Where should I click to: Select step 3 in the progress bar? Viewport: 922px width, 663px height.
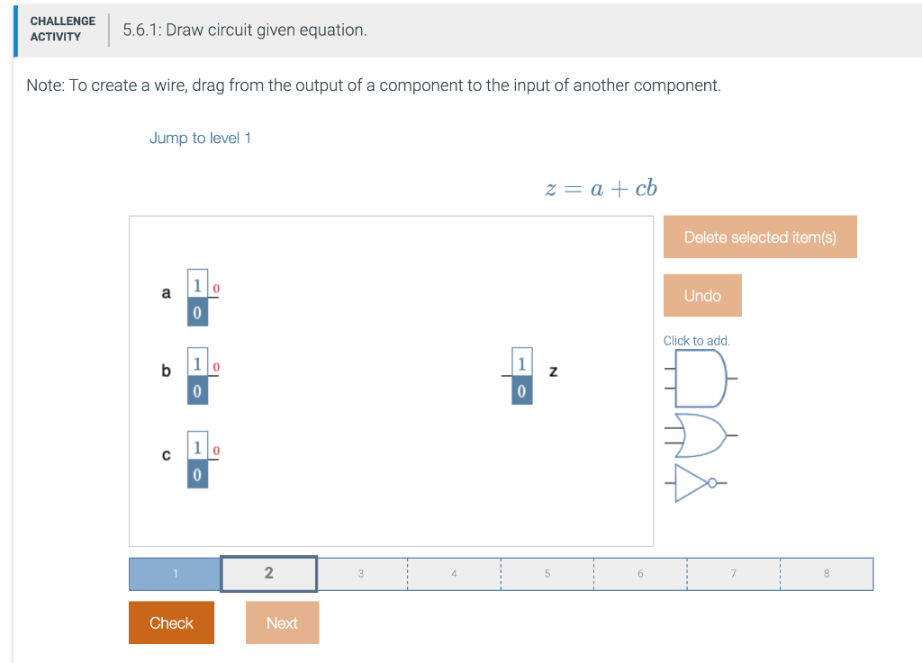point(361,573)
